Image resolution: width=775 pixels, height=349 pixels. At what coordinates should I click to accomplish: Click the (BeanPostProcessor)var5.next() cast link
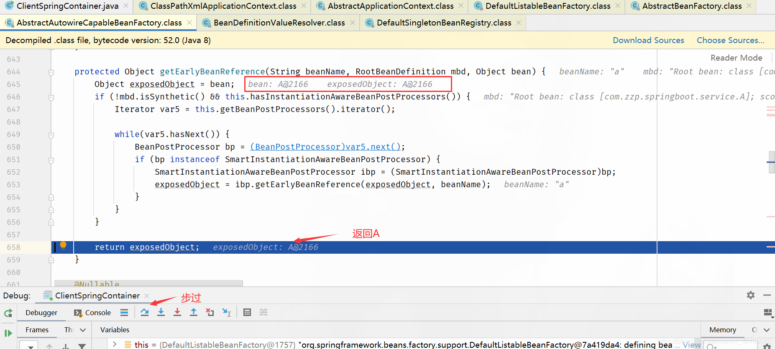pos(325,147)
